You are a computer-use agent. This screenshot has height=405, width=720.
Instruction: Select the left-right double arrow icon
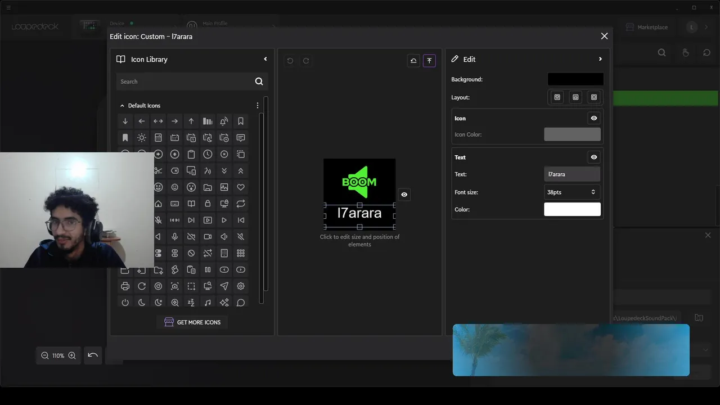pos(158,121)
